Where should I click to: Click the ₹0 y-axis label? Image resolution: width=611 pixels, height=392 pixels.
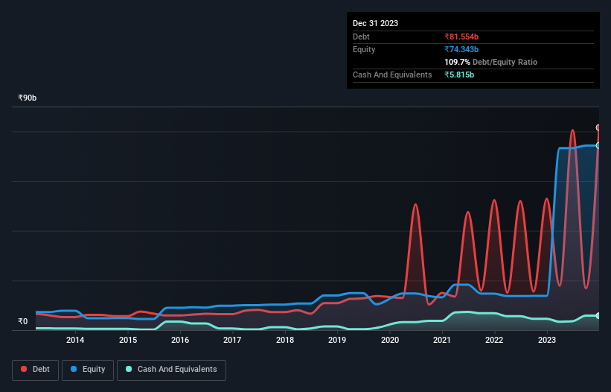22,321
